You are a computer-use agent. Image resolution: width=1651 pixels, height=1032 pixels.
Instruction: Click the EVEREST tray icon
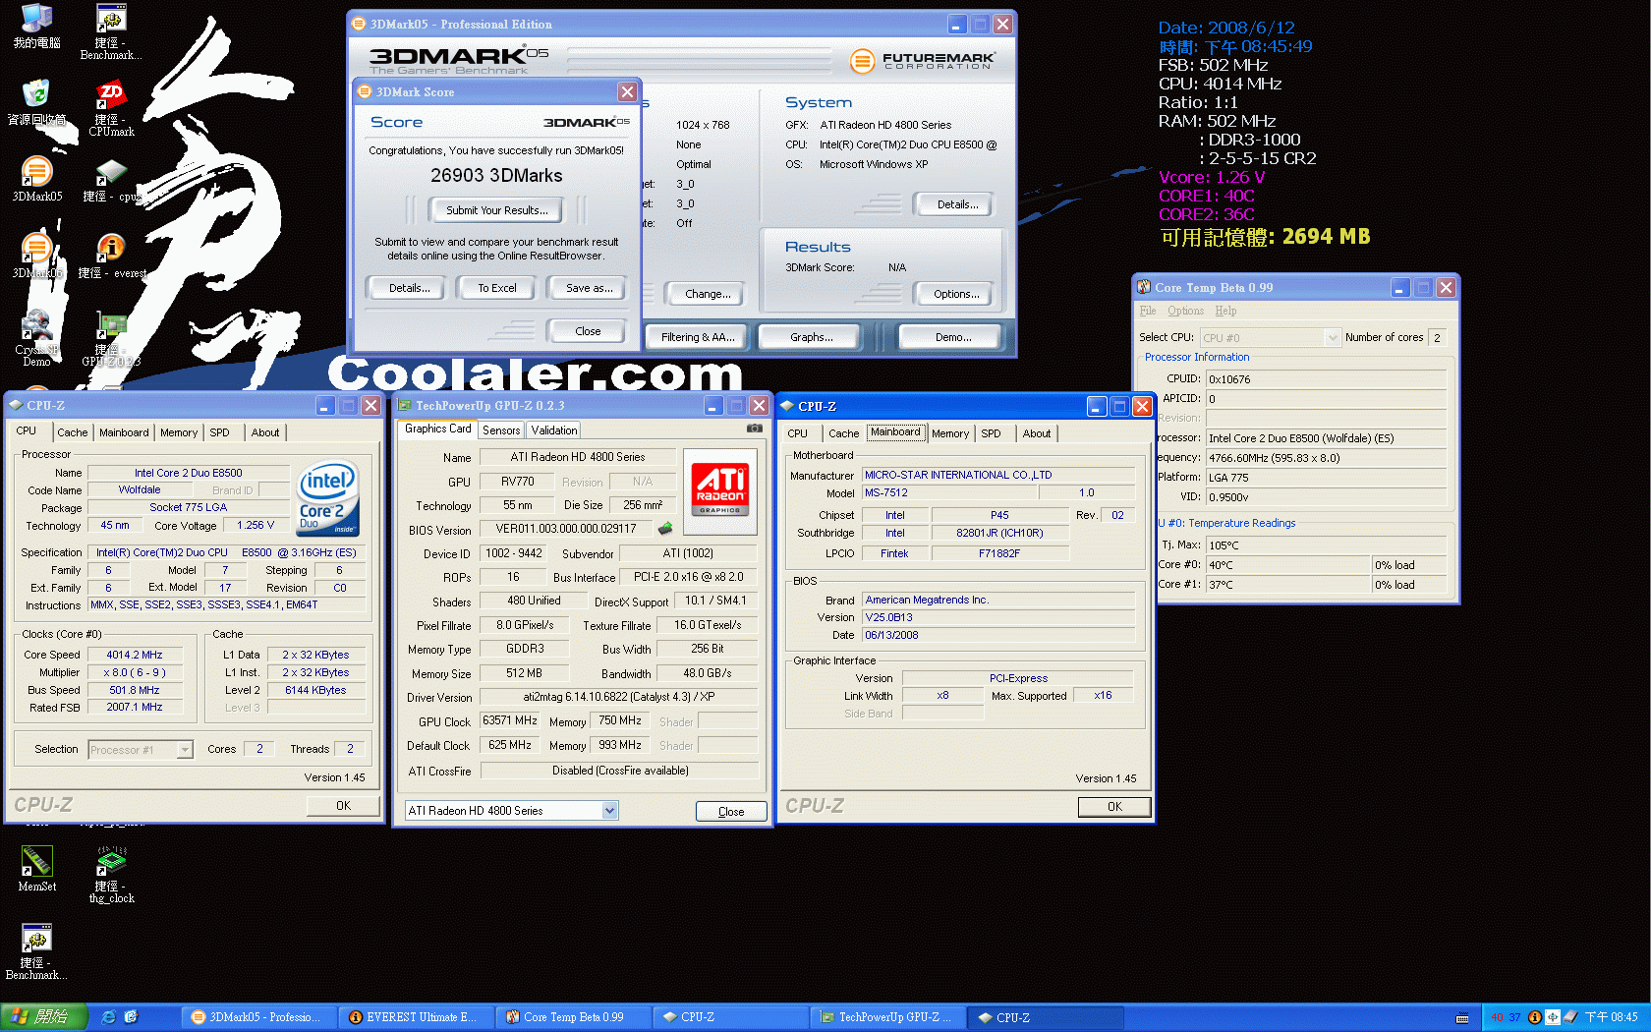1534,1017
